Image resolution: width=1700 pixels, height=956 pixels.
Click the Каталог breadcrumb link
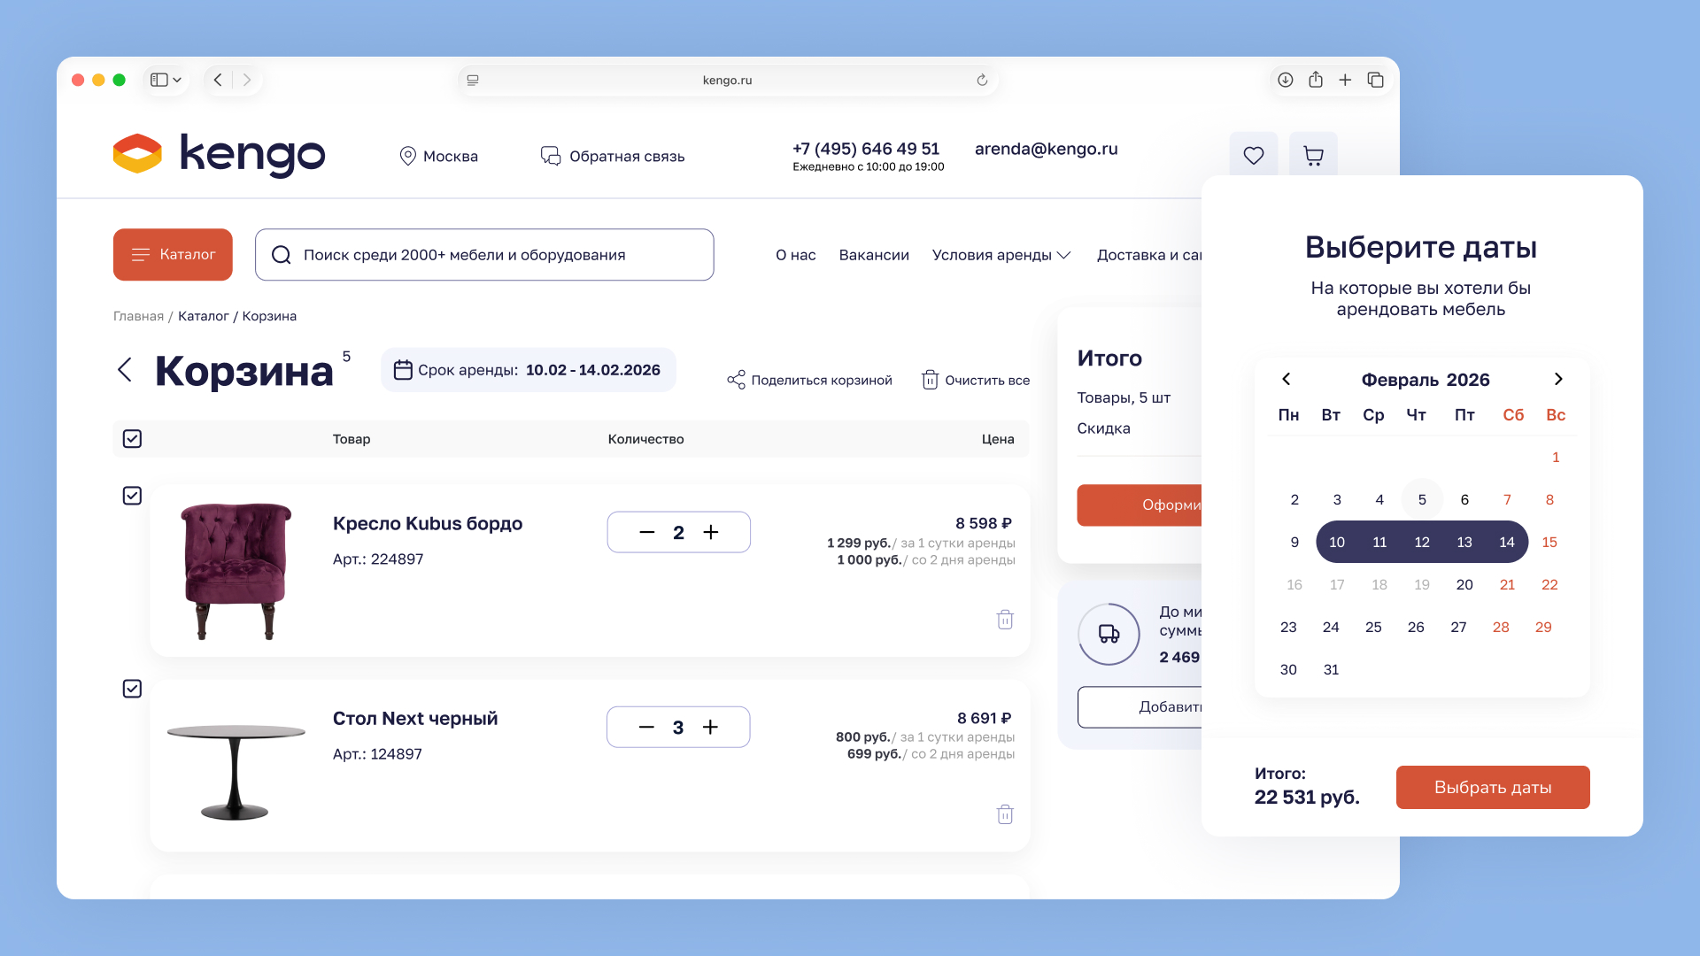(x=204, y=316)
